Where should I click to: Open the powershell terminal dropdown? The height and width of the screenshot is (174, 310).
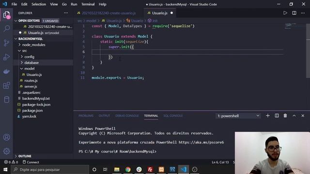[238, 116]
